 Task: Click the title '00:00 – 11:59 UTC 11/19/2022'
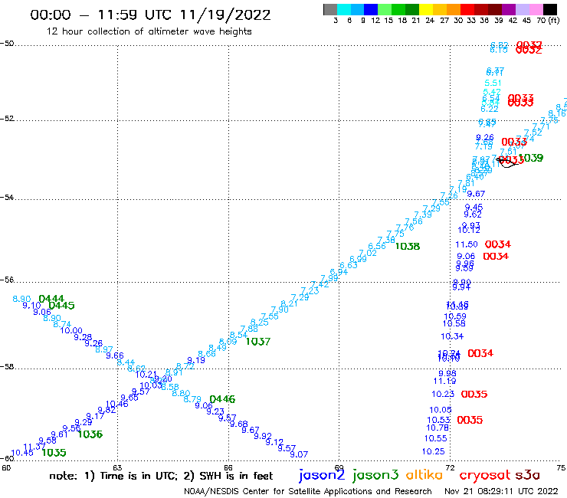150,15
